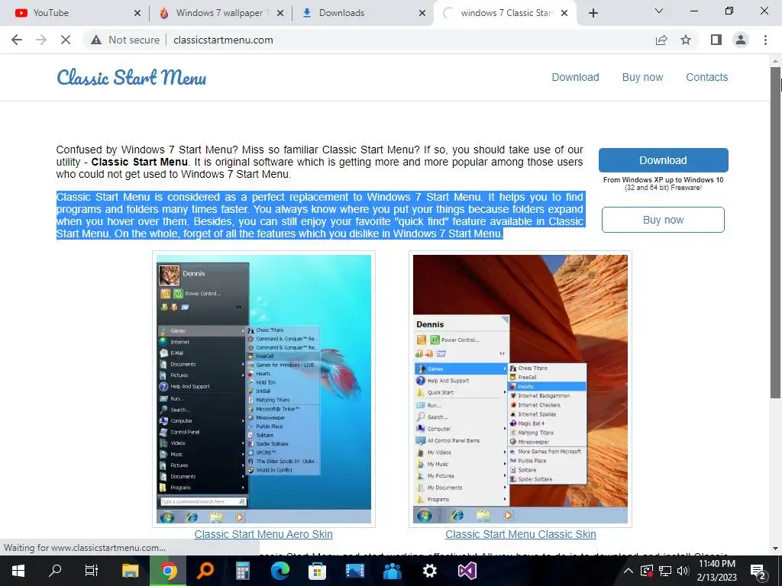The image size is (782, 586).
Task: Click the Chrome taskbar icon
Action: 168,571
